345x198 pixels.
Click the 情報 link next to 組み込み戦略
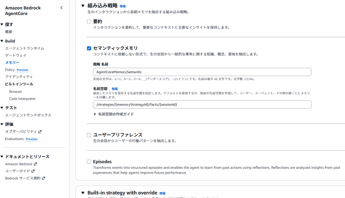[x=122, y=6]
